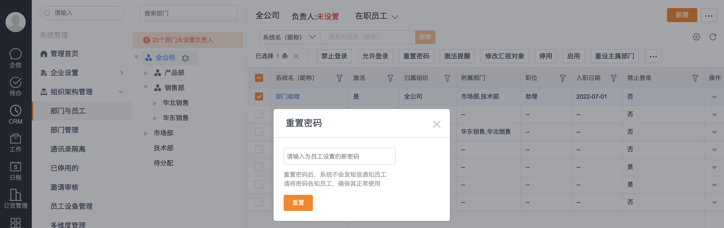724x228 pixels.
Task: Click the 禁止登录 batch button
Action: pos(334,56)
